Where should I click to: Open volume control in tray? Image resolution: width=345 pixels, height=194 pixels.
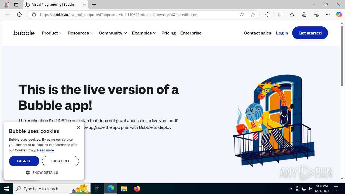[310, 189]
